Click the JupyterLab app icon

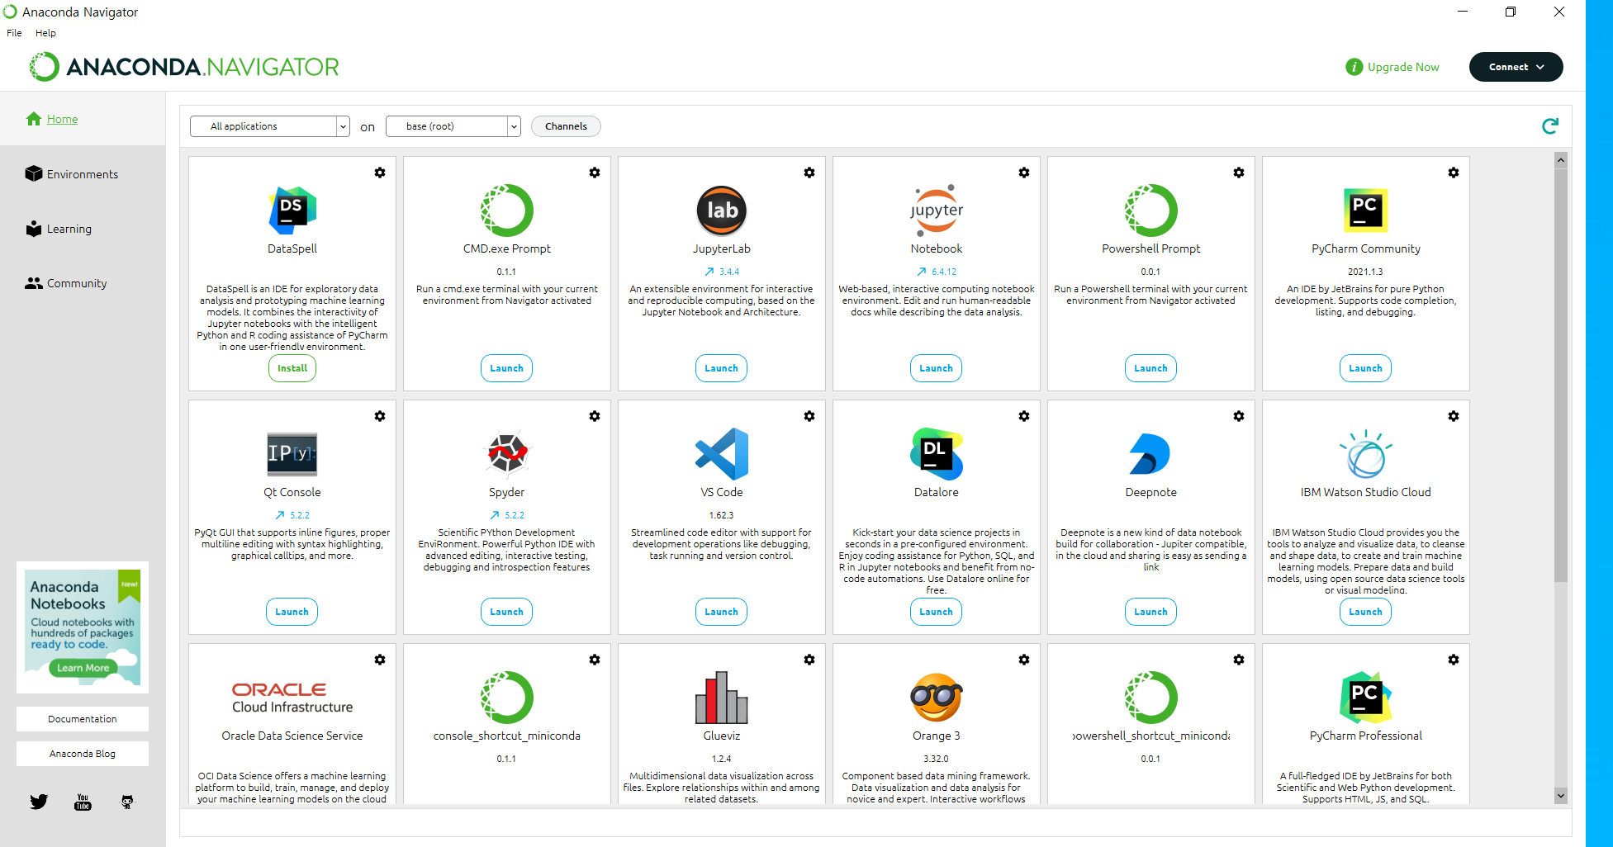pyautogui.click(x=722, y=211)
